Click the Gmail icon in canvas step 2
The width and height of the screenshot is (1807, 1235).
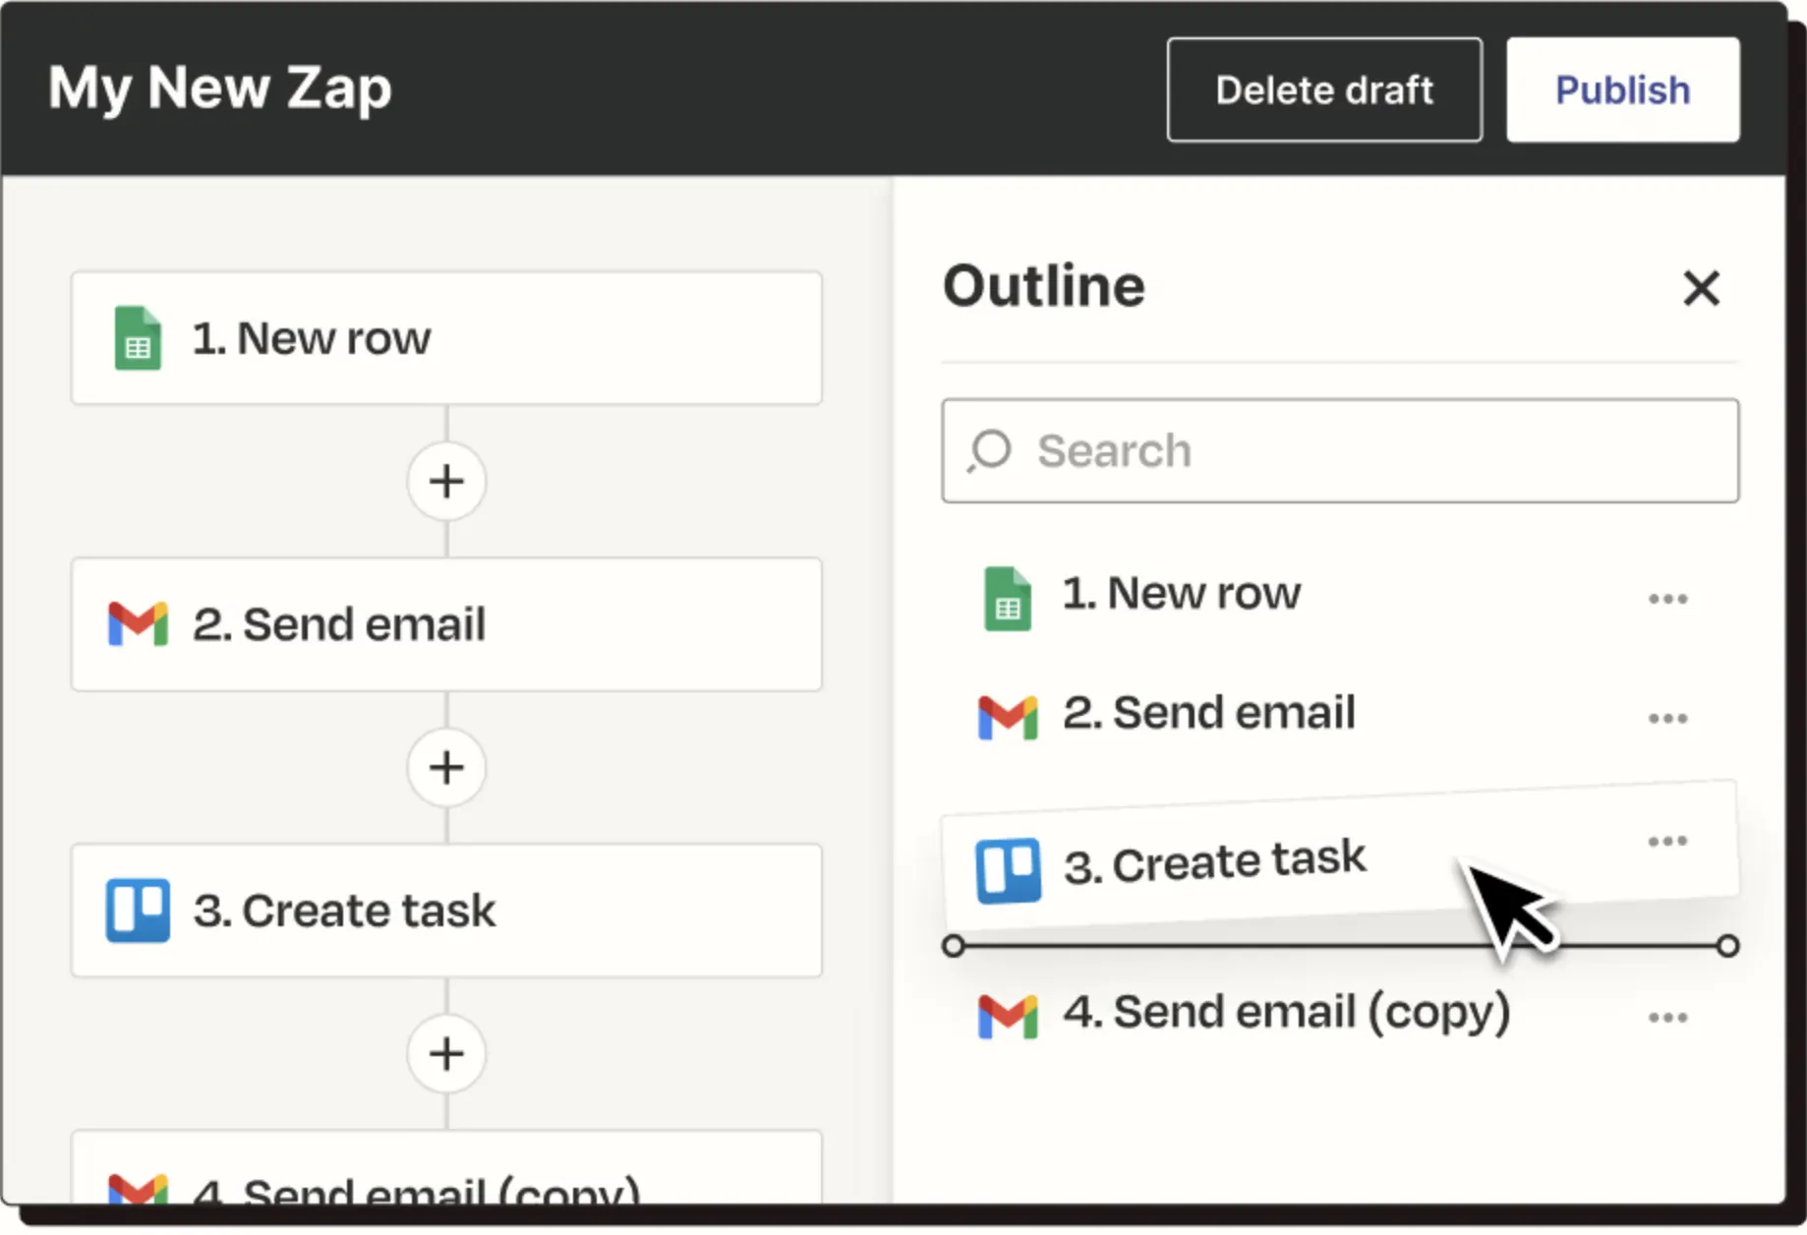pyautogui.click(x=138, y=624)
